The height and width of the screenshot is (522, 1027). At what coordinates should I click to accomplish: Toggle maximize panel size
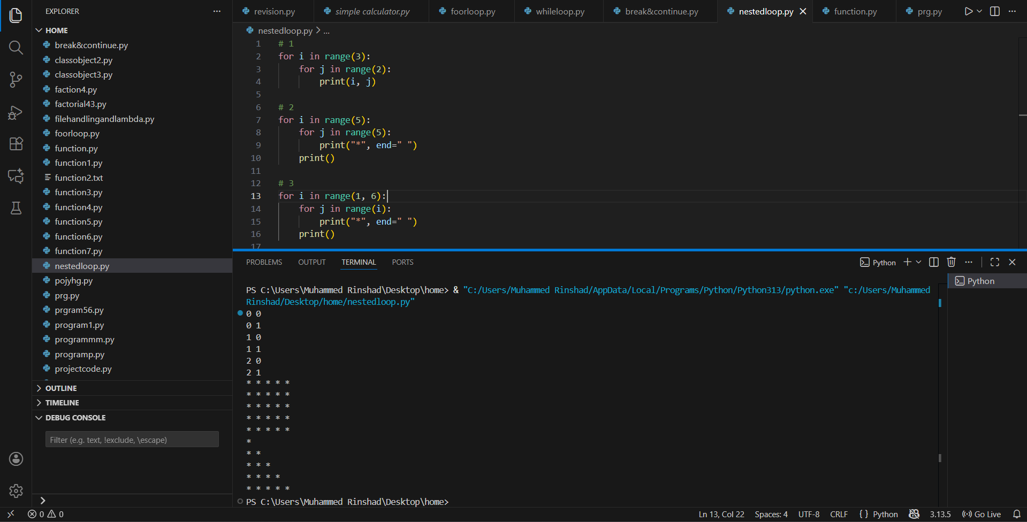pyautogui.click(x=994, y=262)
